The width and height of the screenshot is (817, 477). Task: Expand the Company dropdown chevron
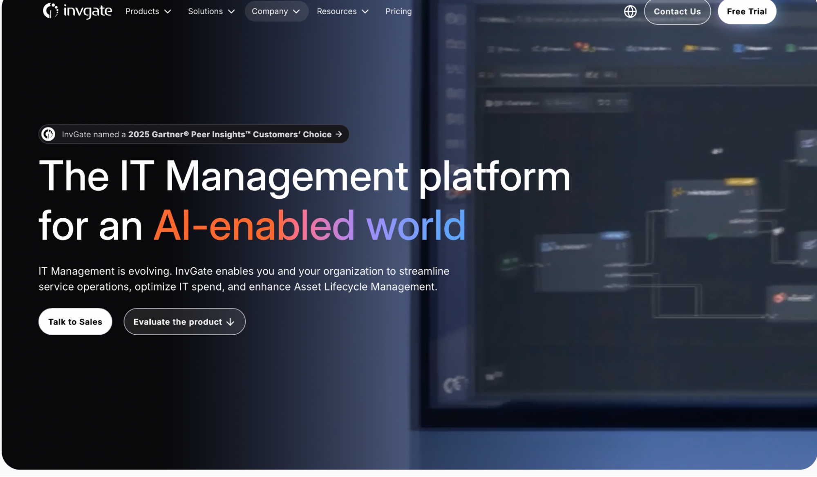click(x=296, y=11)
